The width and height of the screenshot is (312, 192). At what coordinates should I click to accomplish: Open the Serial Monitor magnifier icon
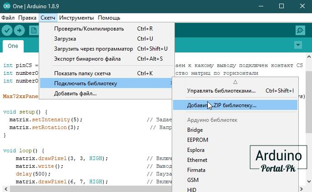tap(300, 31)
